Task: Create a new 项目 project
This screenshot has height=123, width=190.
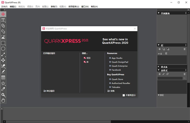Action: (x=87, y=58)
